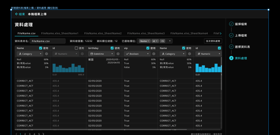Click the 結束 link
This screenshot has width=280, height=135.
coord(22,14)
